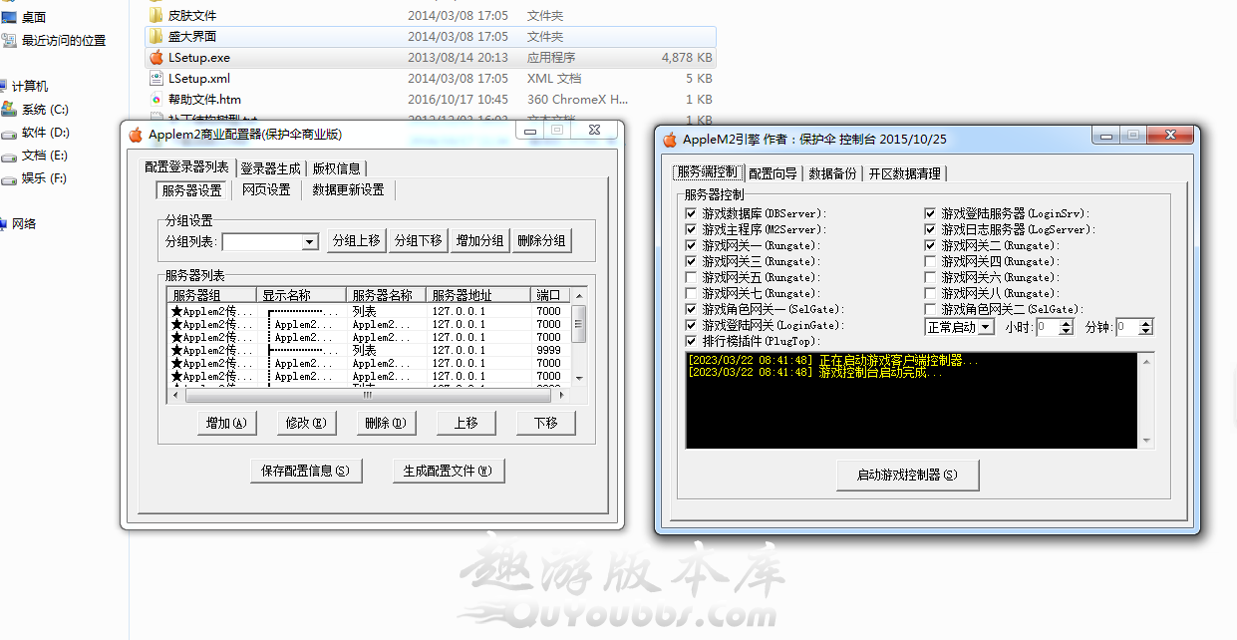The width and height of the screenshot is (1237, 640).
Task: Click the apple icon in AppleM2引擎 title bar
Action: coord(670,140)
